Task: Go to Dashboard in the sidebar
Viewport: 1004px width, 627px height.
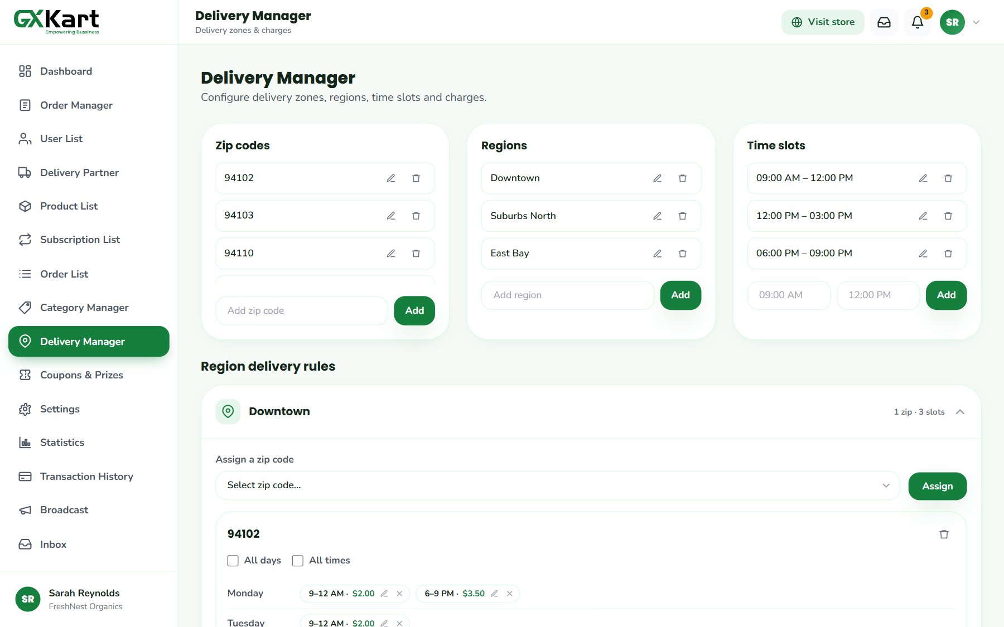Action: 89,71
